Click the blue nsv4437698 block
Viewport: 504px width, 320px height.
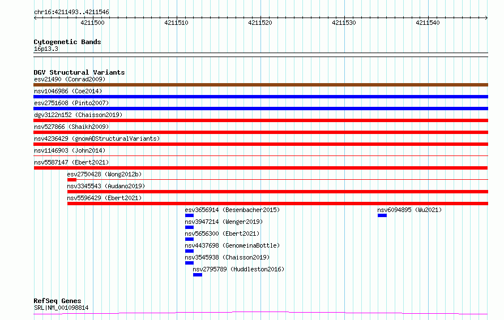point(189,251)
